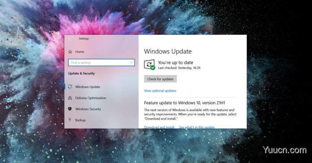Click the Download and install link
This screenshot has width=312, height=163.
click(x=159, y=127)
